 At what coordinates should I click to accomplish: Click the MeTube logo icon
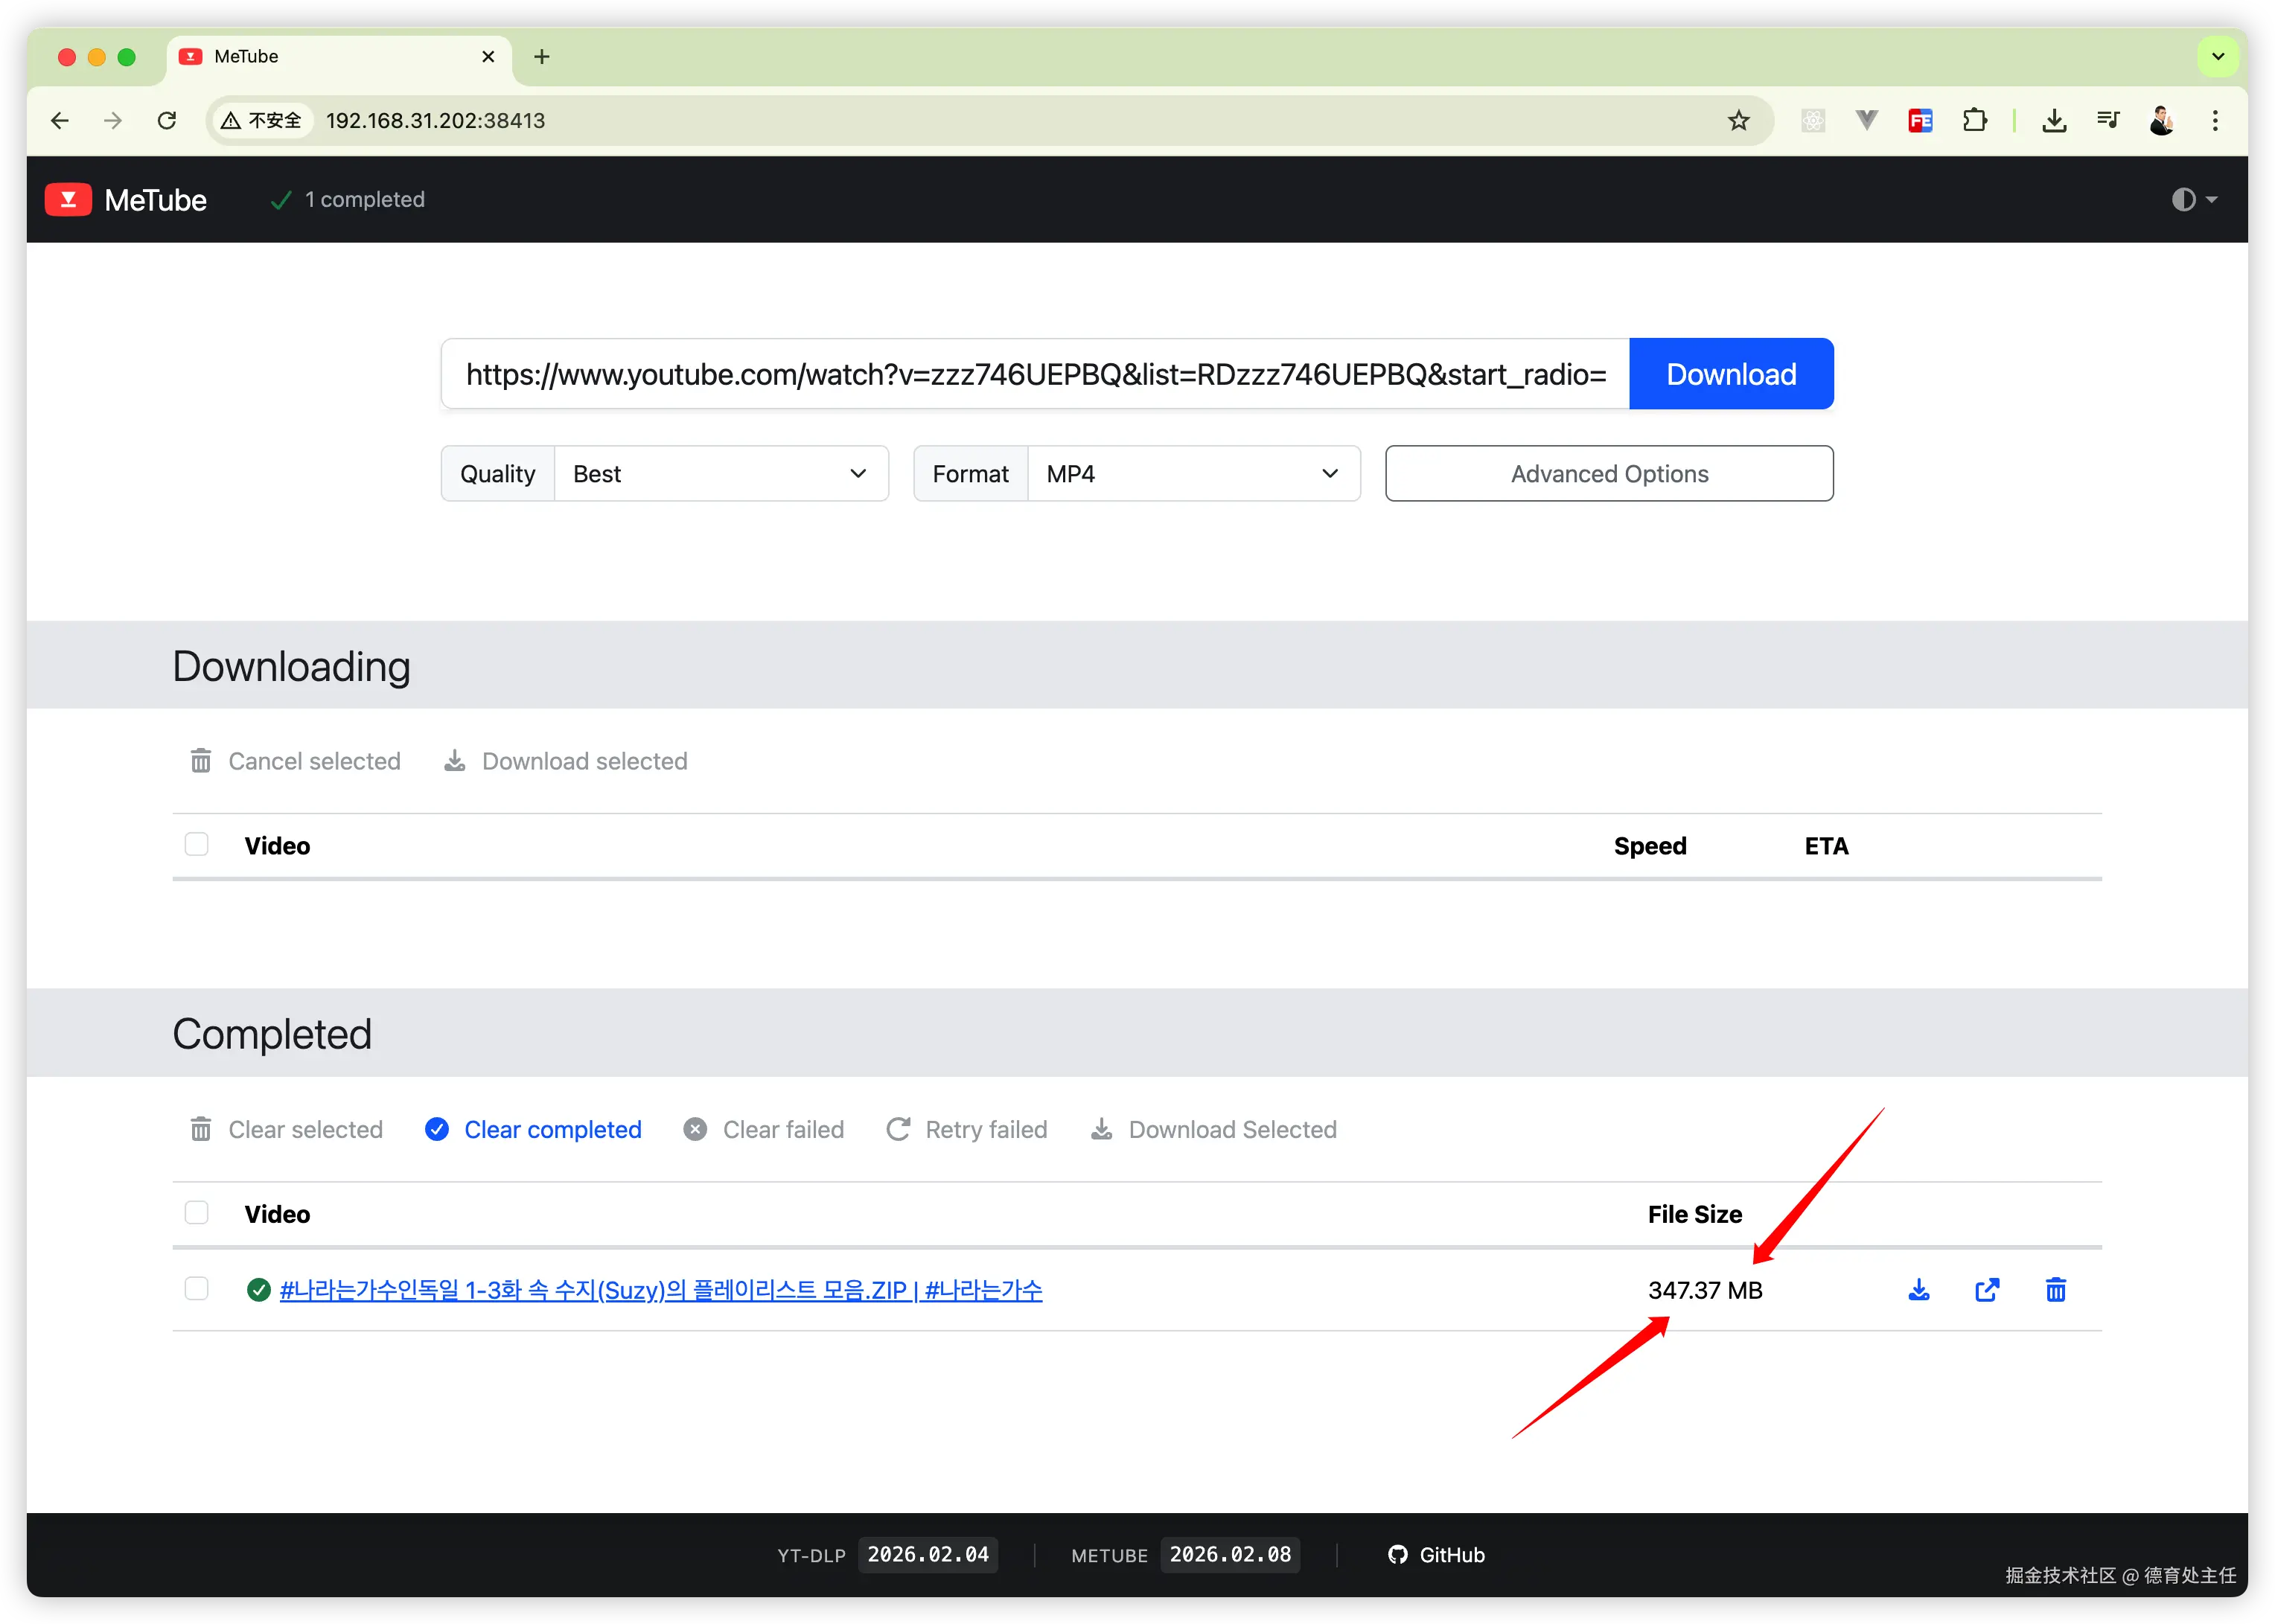point(68,199)
